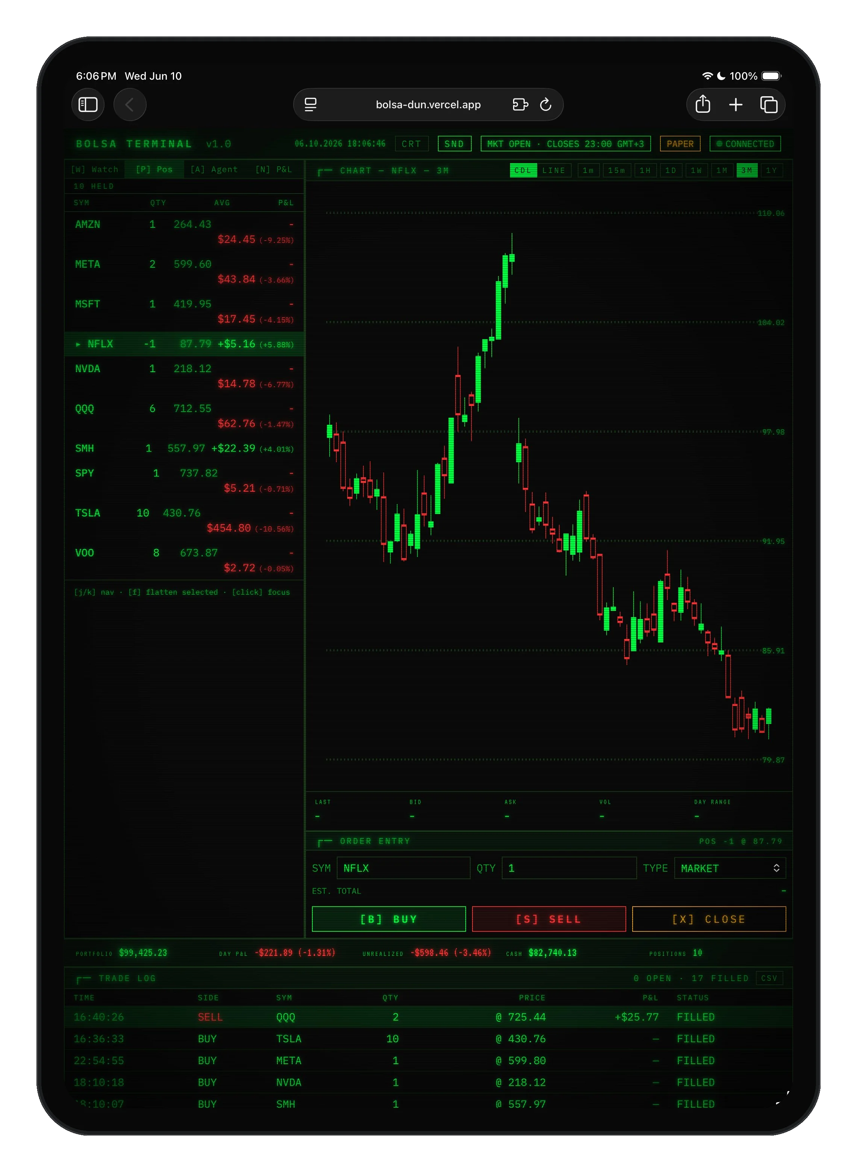Select the NFLX position row
This screenshot has width=857, height=1172.
click(x=184, y=344)
